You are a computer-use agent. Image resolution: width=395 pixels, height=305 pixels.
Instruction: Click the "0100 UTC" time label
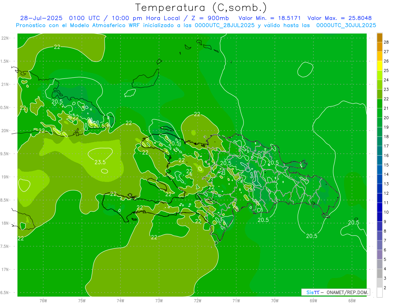click(85, 18)
